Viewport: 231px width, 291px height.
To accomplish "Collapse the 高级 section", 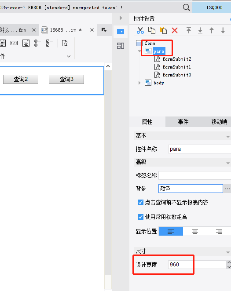I will (228, 163).
